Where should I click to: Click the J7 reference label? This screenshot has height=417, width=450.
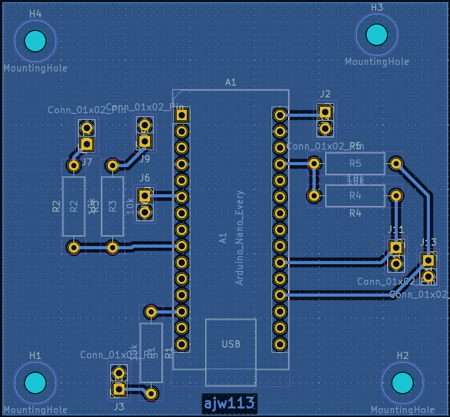pos(87,162)
